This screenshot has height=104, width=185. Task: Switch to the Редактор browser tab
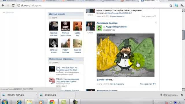71,1
